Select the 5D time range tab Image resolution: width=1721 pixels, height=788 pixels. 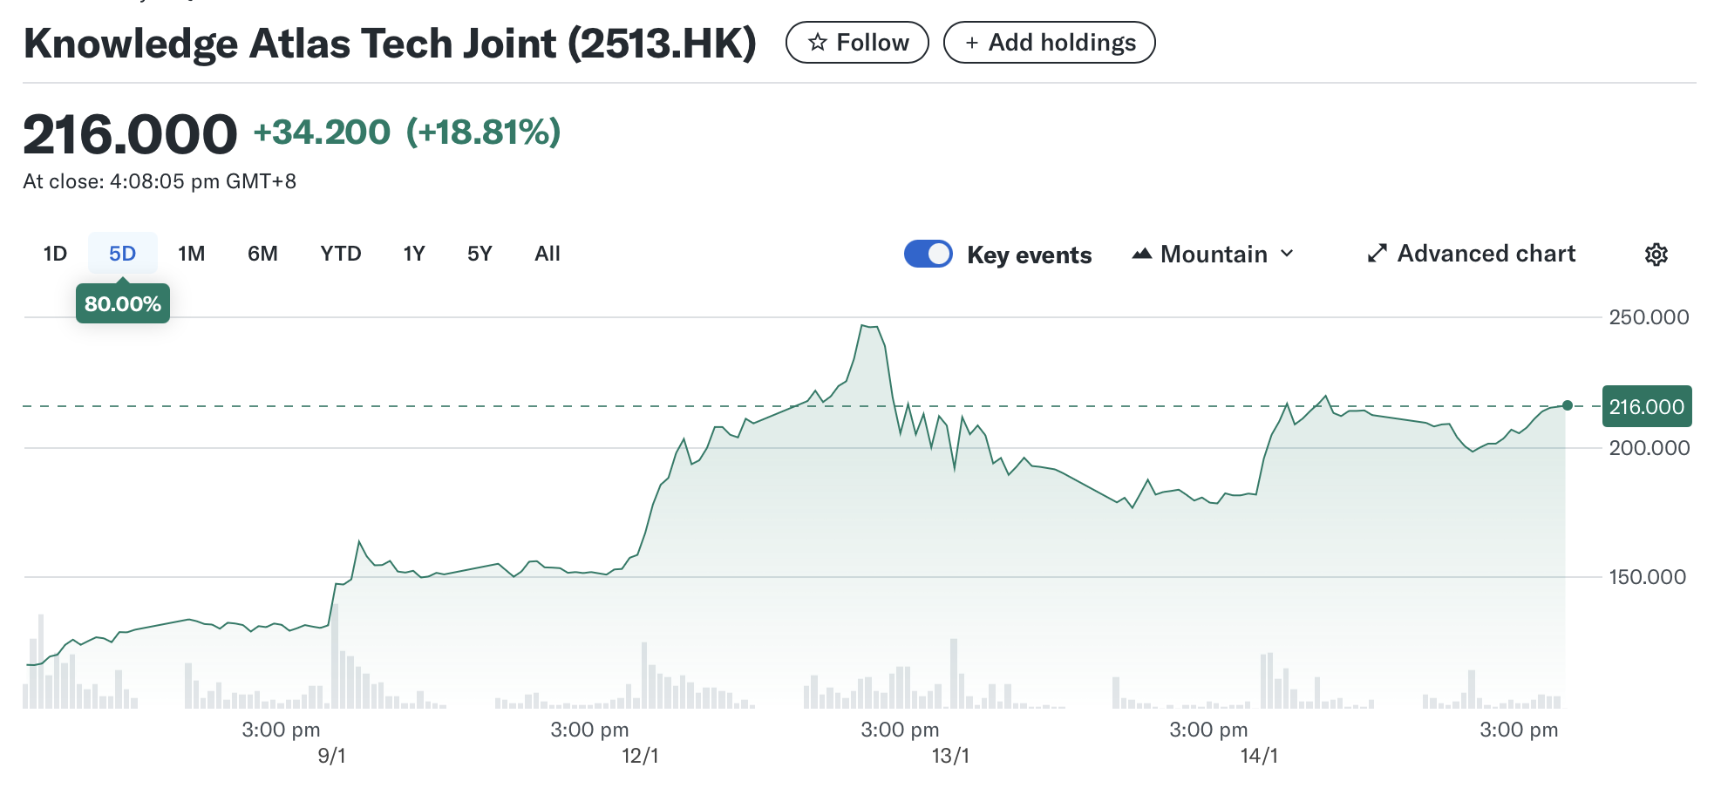pyautogui.click(x=122, y=254)
